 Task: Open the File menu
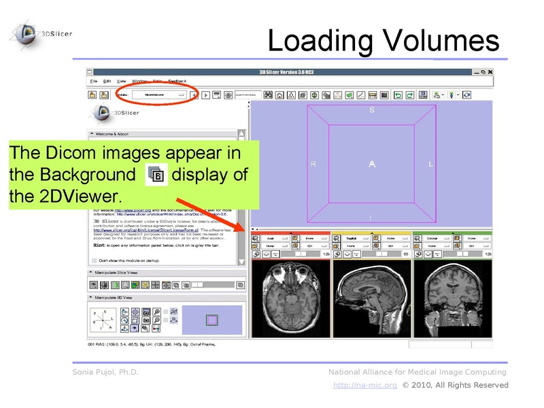pos(92,80)
